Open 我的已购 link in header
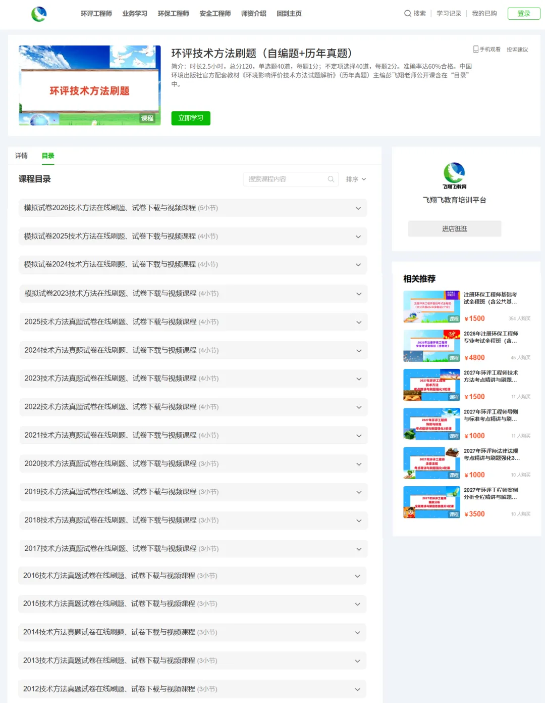The image size is (545, 703). (x=484, y=14)
